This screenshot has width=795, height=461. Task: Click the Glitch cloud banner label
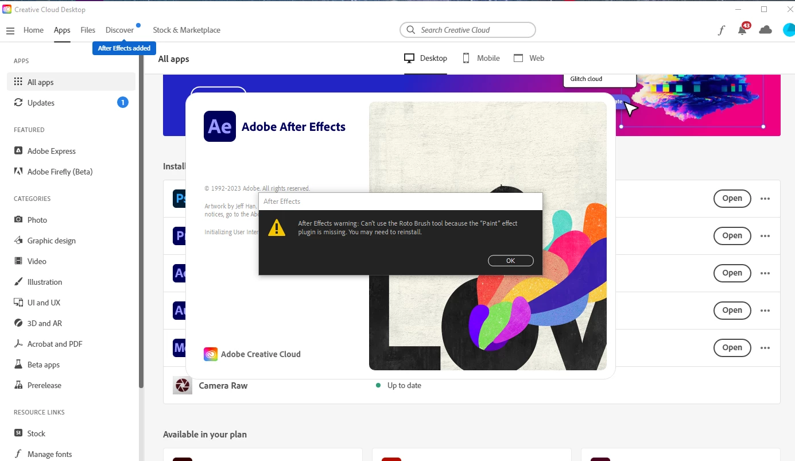(586, 79)
